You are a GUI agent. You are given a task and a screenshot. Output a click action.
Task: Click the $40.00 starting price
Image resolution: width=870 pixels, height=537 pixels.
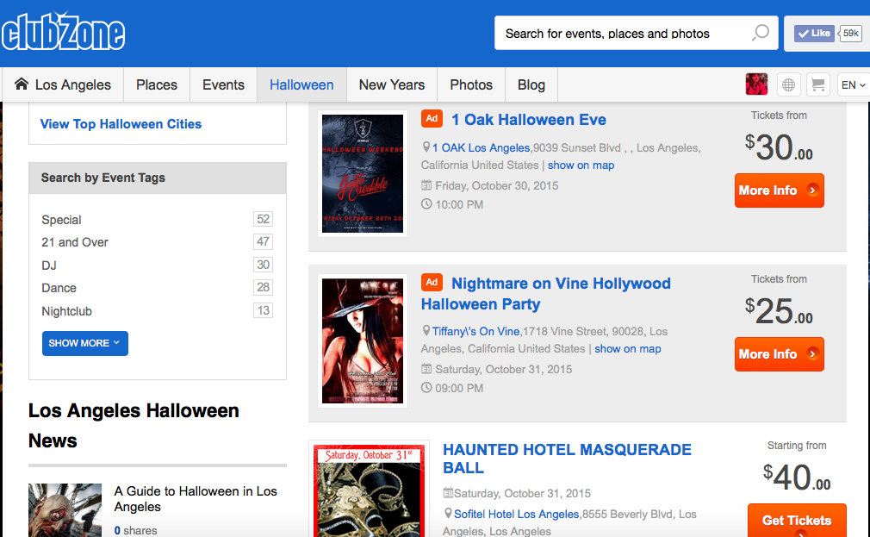click(x=797, y=478)
